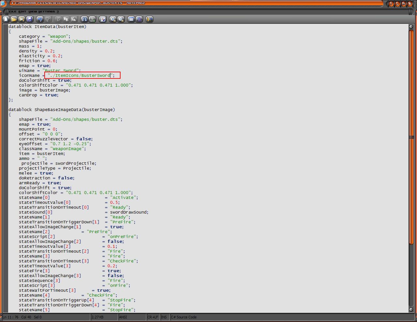Click the 'correctMuzzleVector = false;' line
417x322 pixels.
(56, 139)
